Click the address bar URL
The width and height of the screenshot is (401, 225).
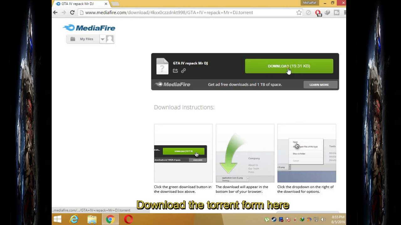pos(169,12)
